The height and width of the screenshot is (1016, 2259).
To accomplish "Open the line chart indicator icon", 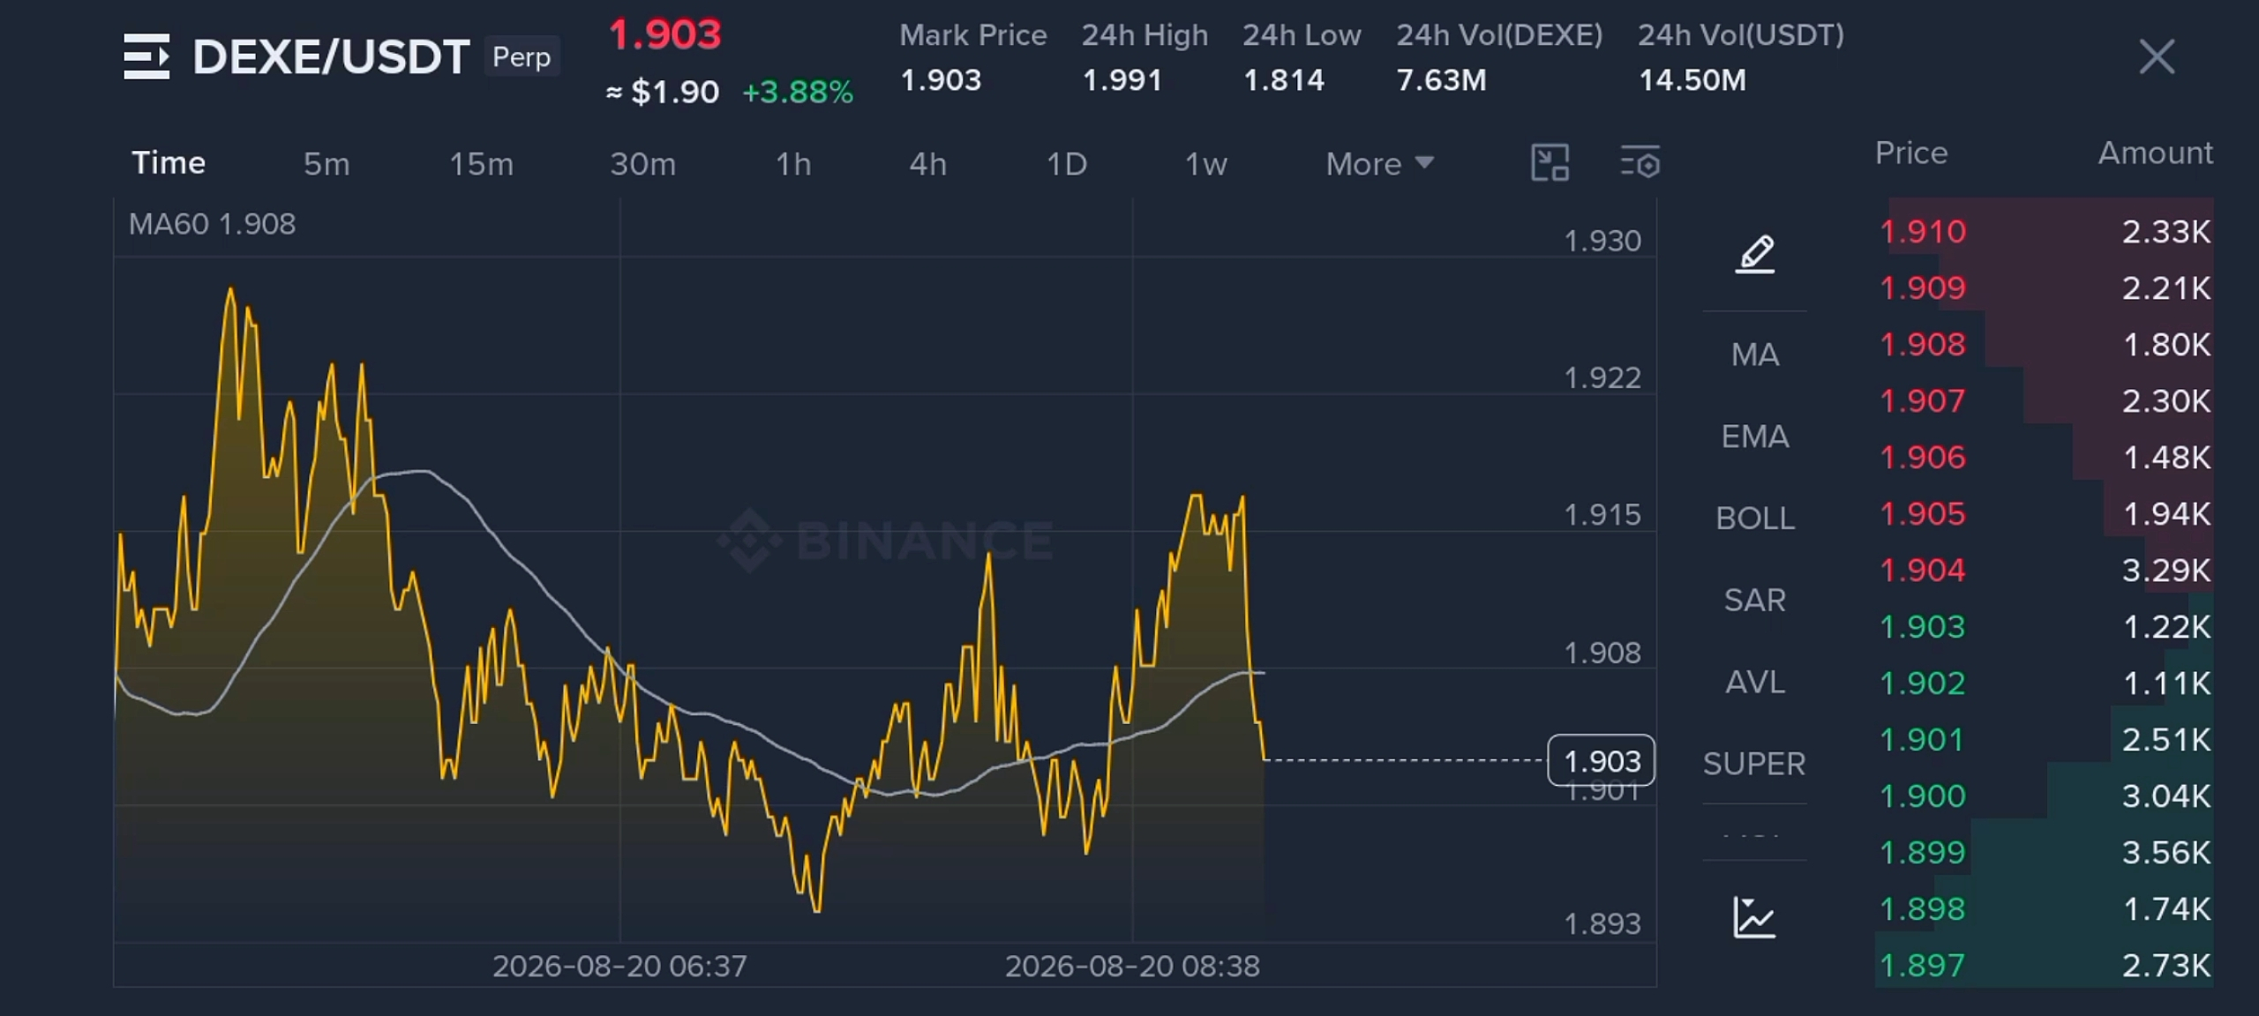I will 1754,918.
